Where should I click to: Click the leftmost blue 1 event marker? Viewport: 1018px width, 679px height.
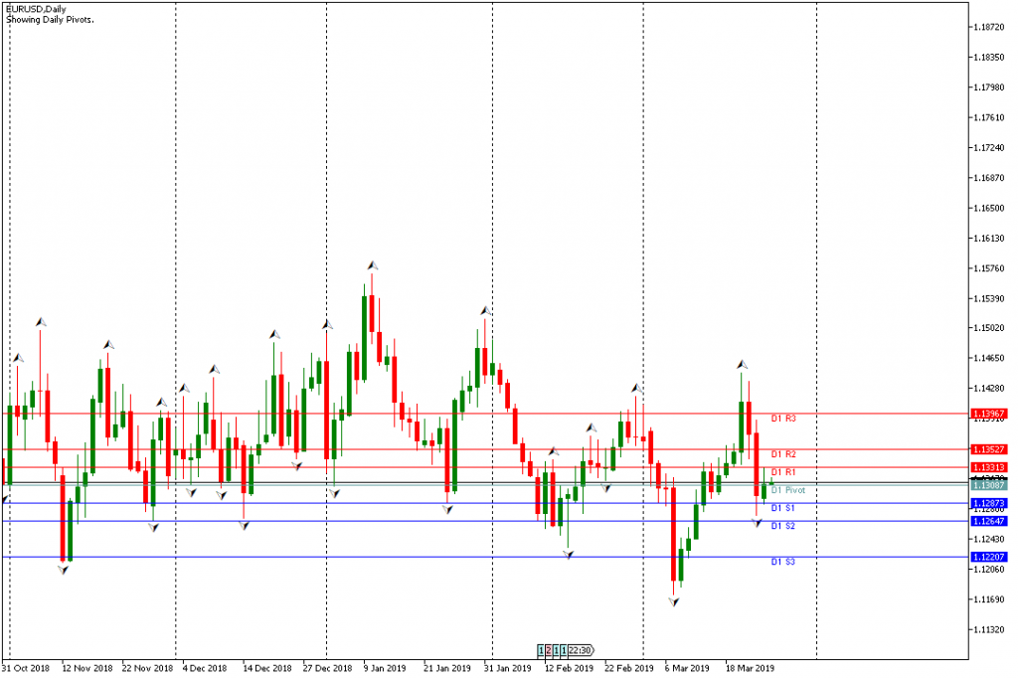pyautogui.click(x=542, y=650)
